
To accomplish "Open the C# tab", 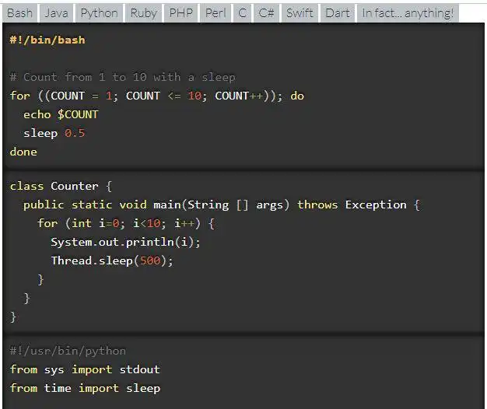I will 267,13.
